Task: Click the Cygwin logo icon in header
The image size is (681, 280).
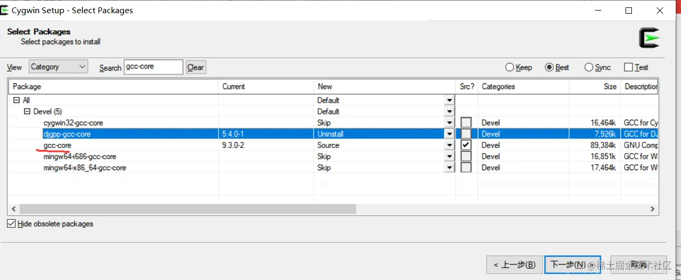Action: [x=649, y=38]
